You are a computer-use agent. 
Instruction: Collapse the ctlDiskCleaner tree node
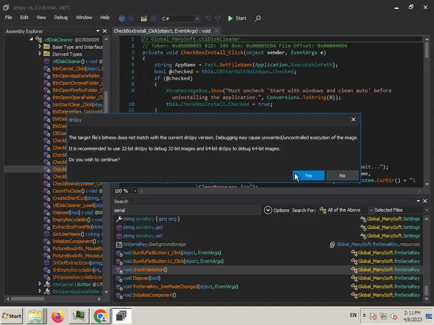click(31, 39)
